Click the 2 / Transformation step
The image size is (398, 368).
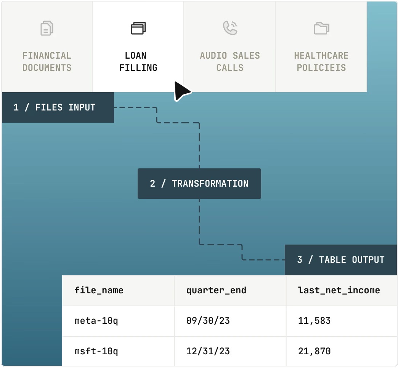point(199,184)
